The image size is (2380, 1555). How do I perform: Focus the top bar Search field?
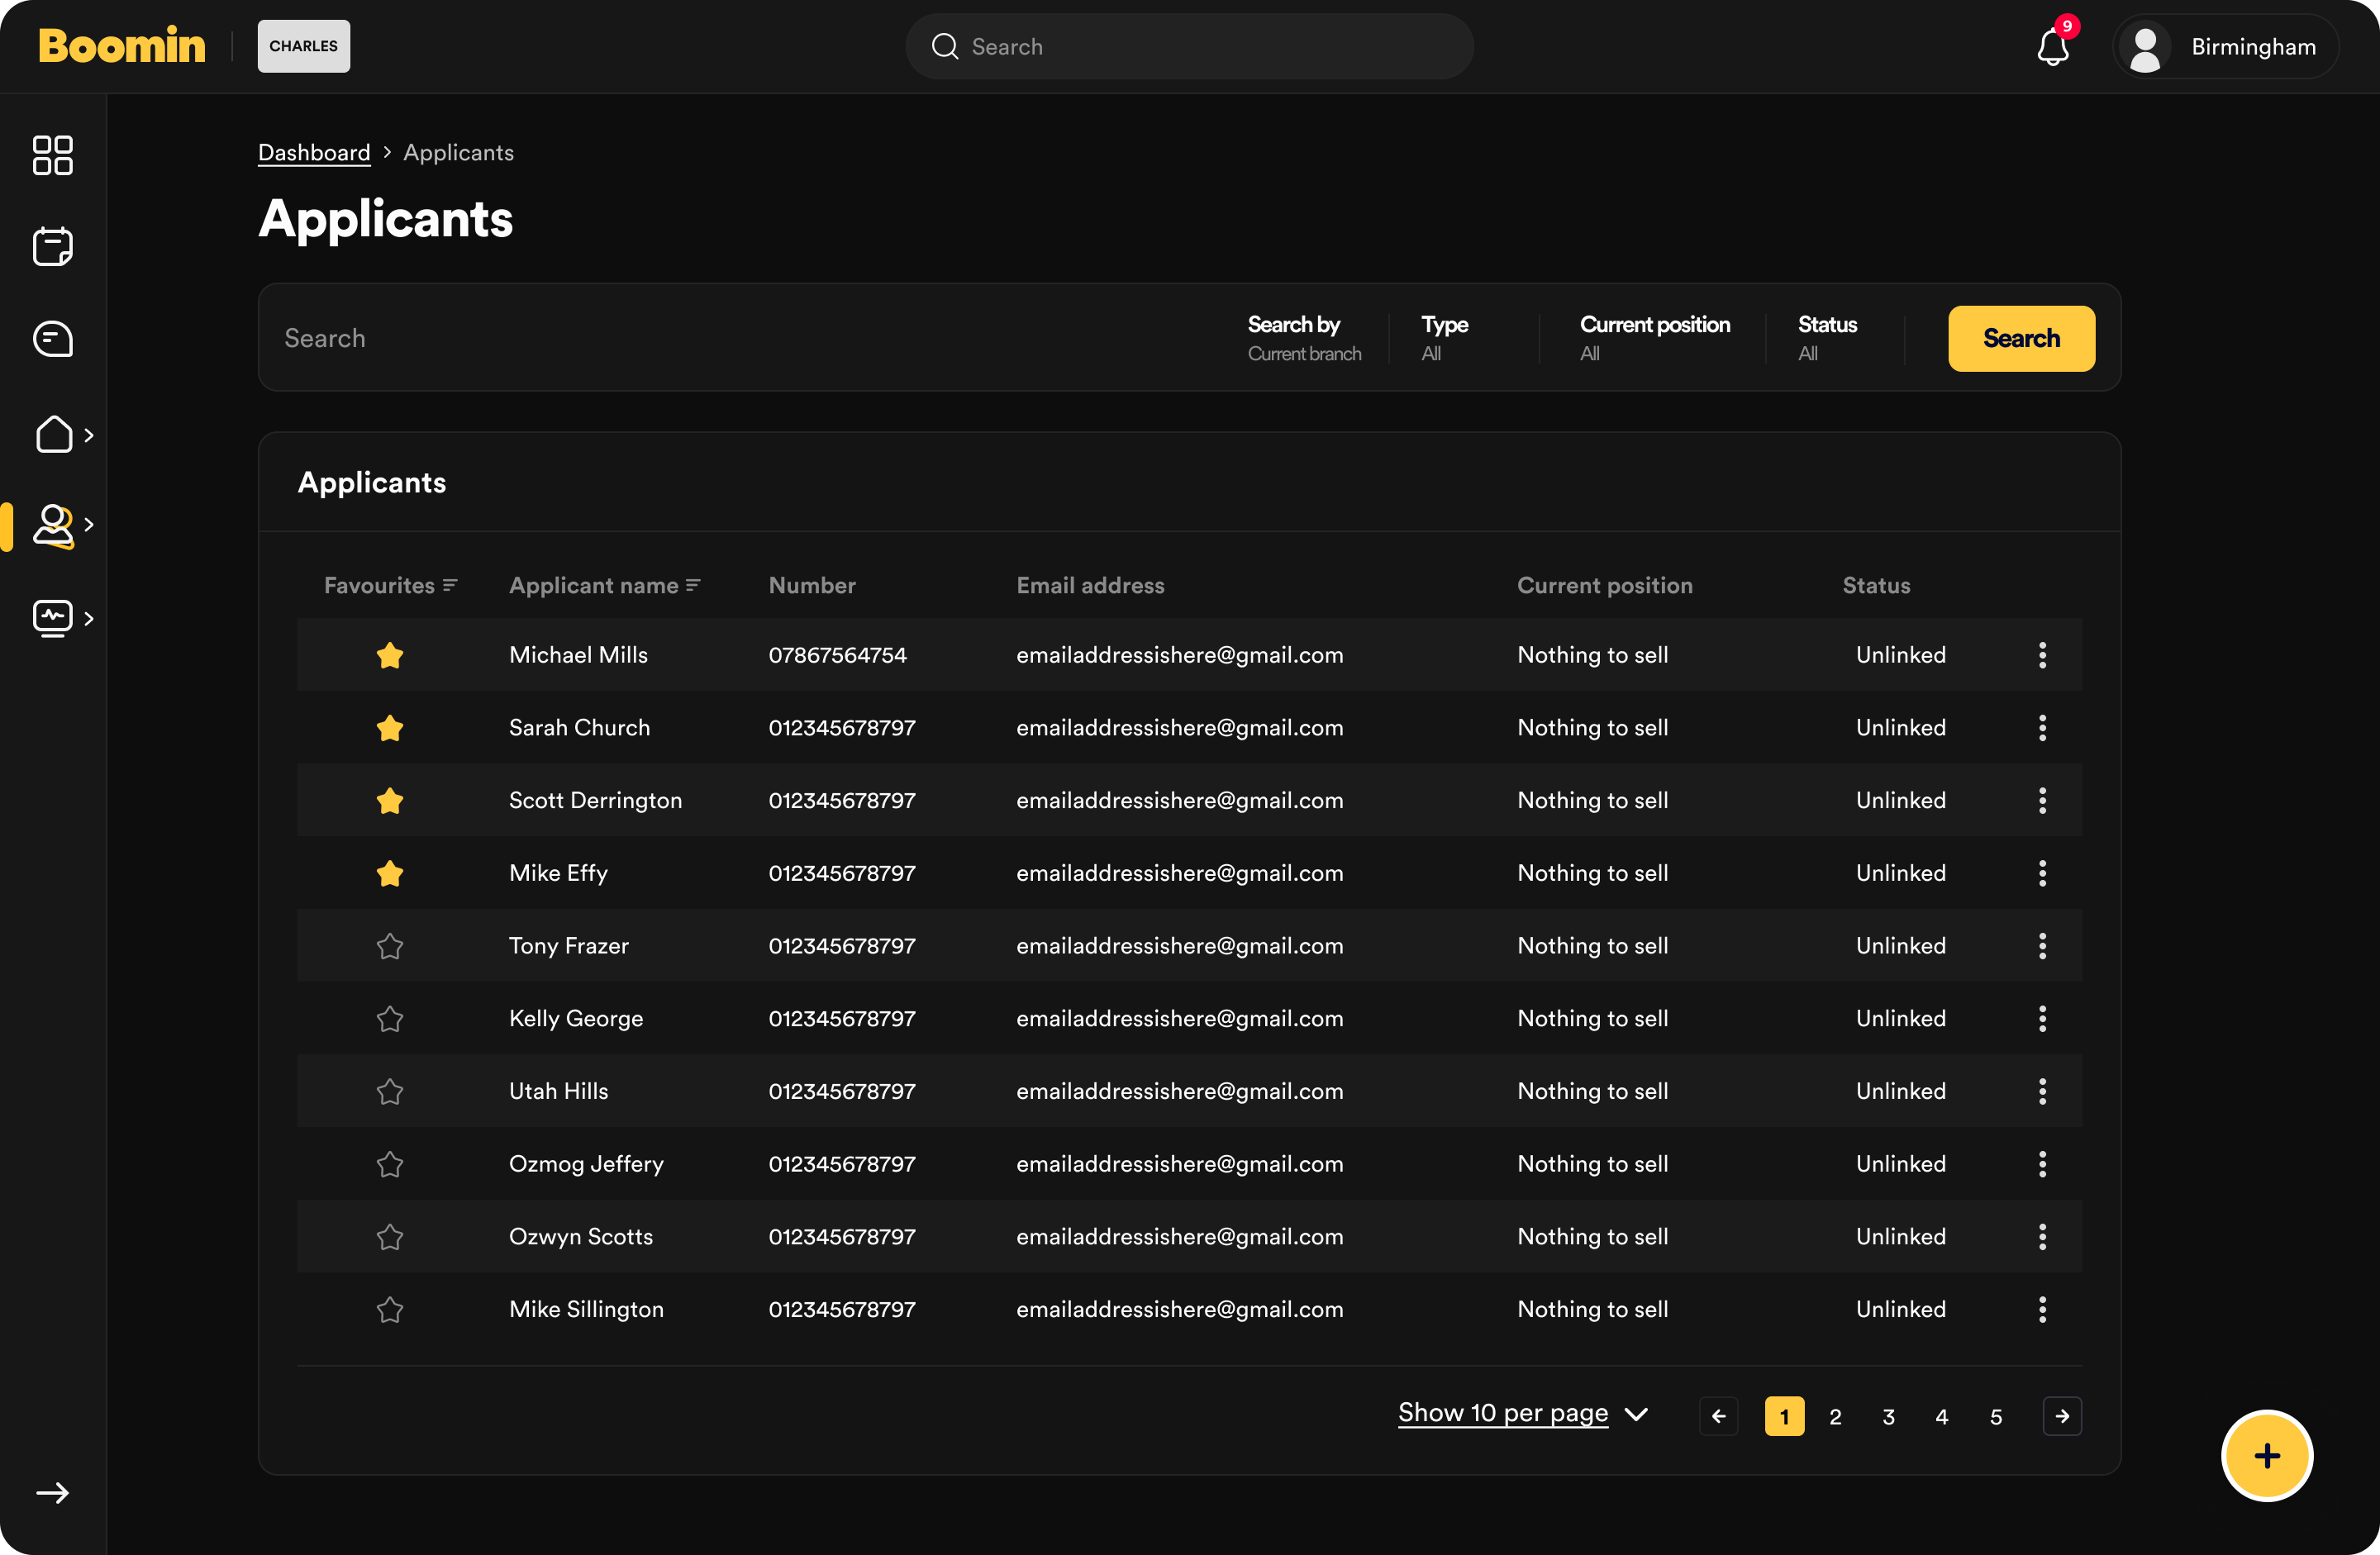[x=1189, y=46]
